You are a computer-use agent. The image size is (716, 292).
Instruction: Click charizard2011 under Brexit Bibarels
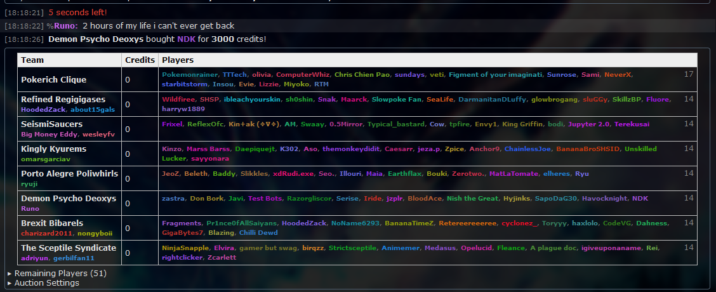pos(46,234)
